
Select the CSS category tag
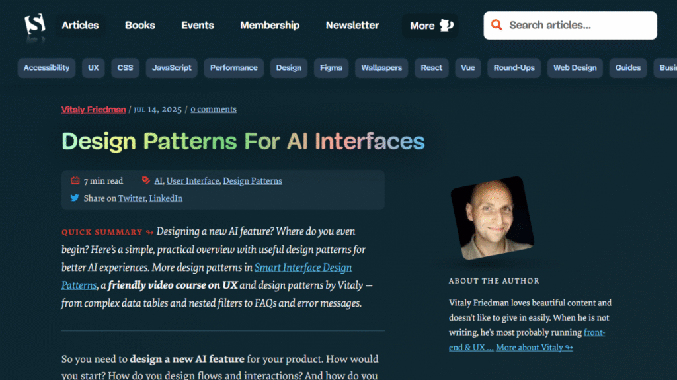125,68
